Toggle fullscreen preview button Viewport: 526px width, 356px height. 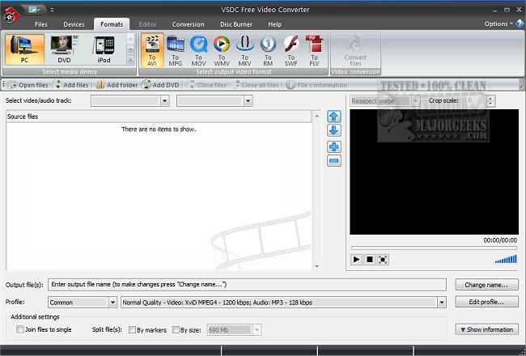point(383,260)
